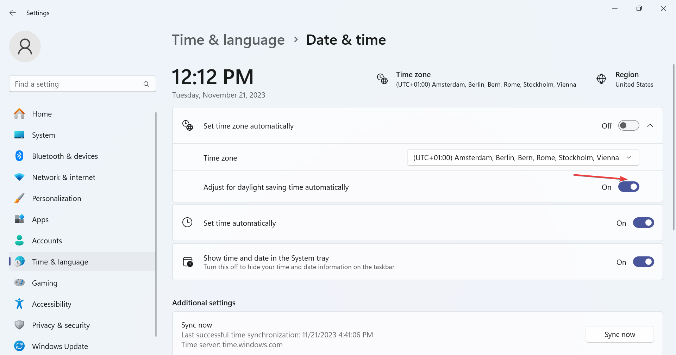Click the Bluetooth & devices icon
Viewport: 676px width, 355px height.
pyautogui.click(x=19, y=156)
